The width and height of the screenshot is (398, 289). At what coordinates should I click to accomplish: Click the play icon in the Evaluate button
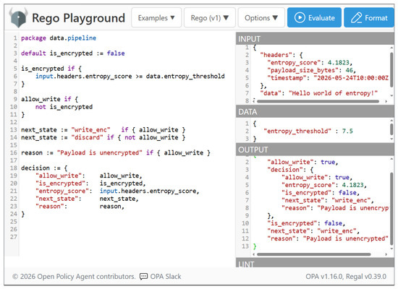coord(300,18)
